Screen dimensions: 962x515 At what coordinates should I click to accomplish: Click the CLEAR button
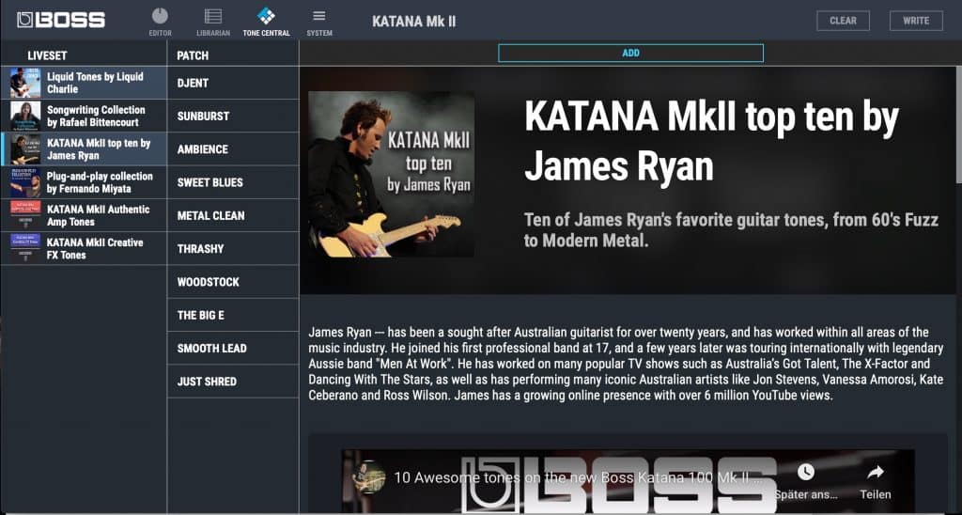click(843, 21)
